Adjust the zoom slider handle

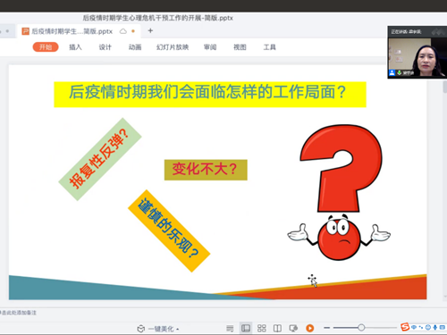pos(361,328)
